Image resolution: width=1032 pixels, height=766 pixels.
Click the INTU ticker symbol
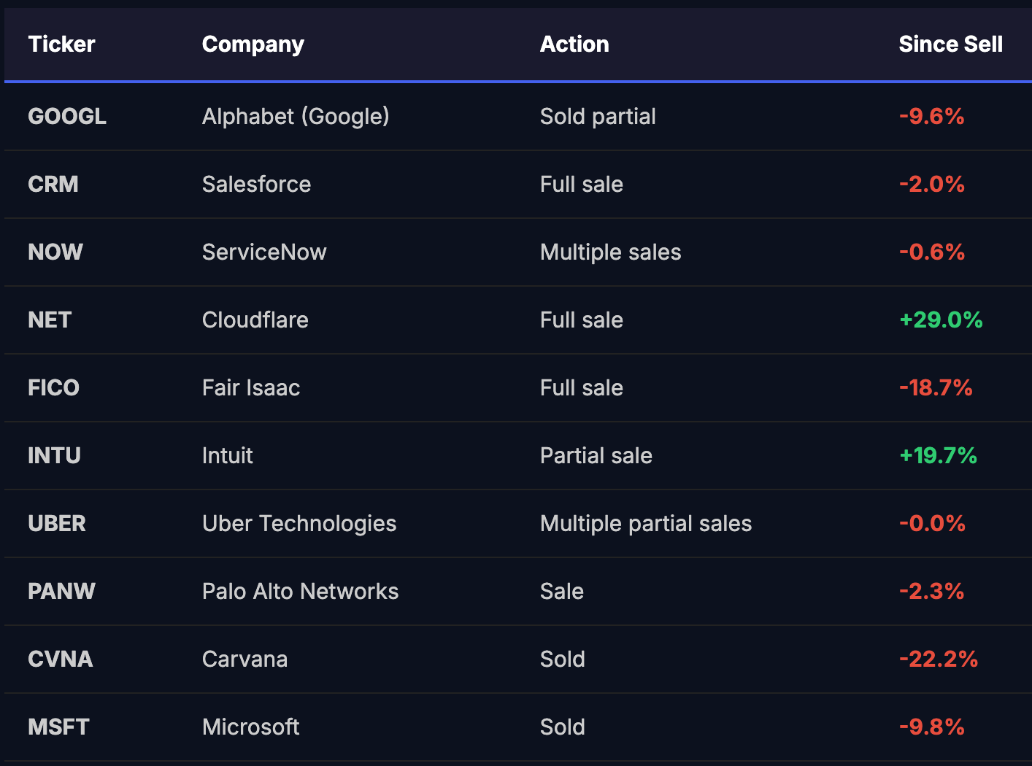[54, 456]
